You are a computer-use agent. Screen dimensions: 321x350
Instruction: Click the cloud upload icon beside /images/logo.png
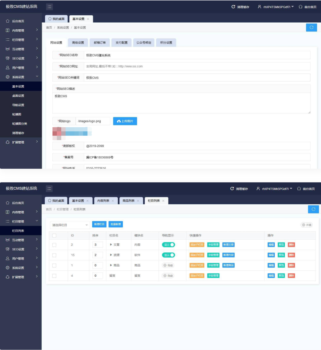[119, 121]
